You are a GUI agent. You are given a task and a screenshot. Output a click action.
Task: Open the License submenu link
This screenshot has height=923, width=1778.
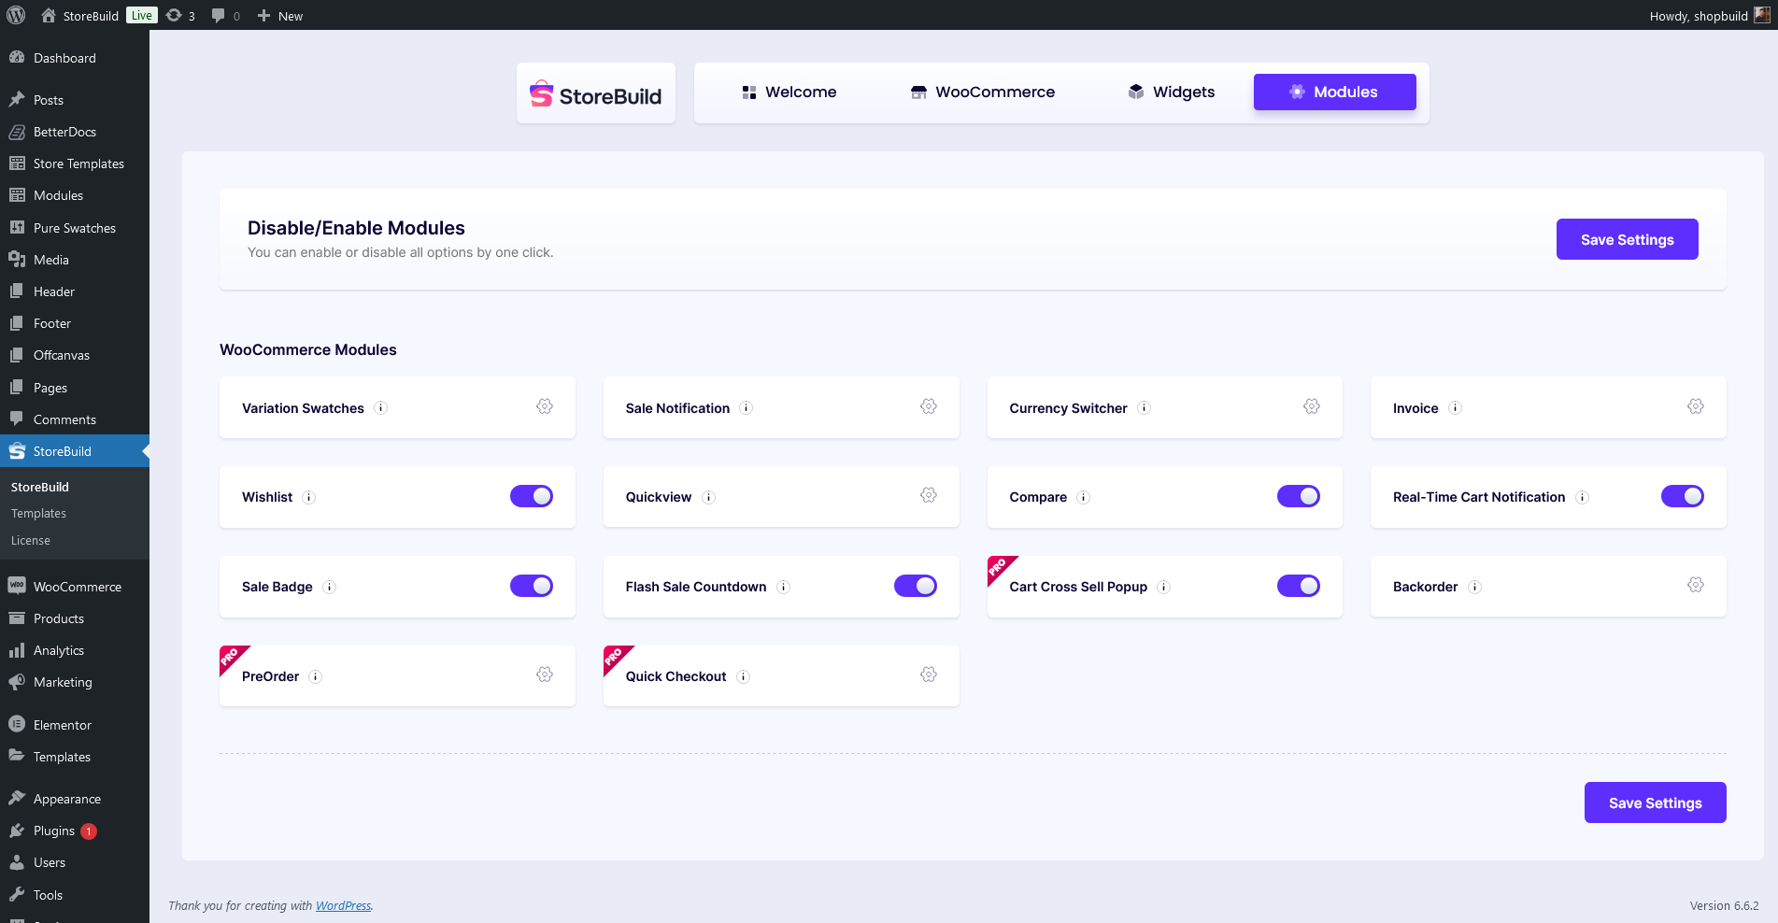31,541
